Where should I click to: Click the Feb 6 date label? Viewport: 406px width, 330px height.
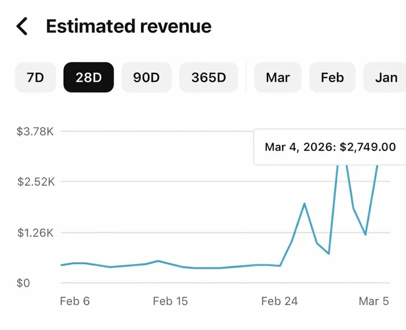click(x=75, y=301)
